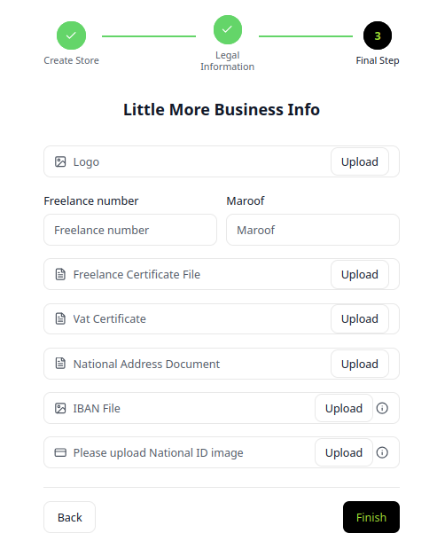
Task: Select step 3 Final Step circle
Action: (x=378, y=35)
